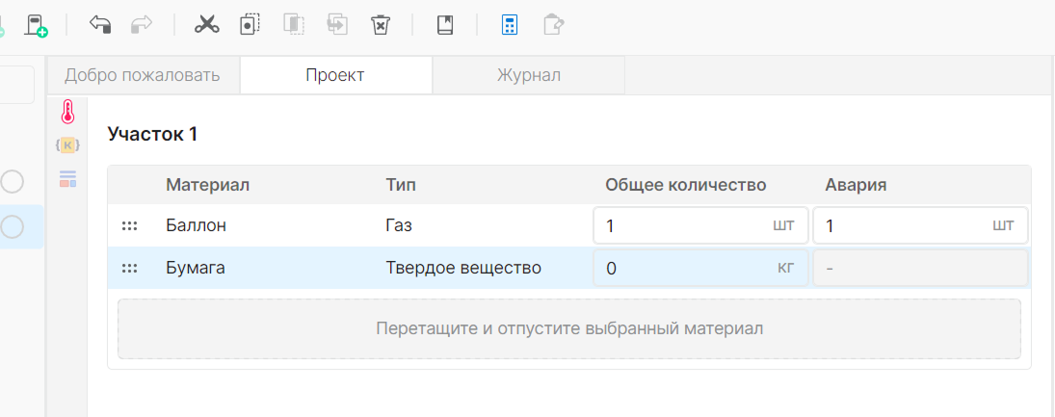Open the Журнал tab
This screenshot has height=417, width=1055.
[528, 75]
